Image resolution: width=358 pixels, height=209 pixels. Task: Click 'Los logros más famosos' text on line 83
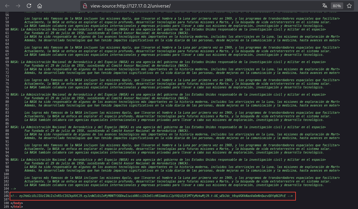coord(44,112)
